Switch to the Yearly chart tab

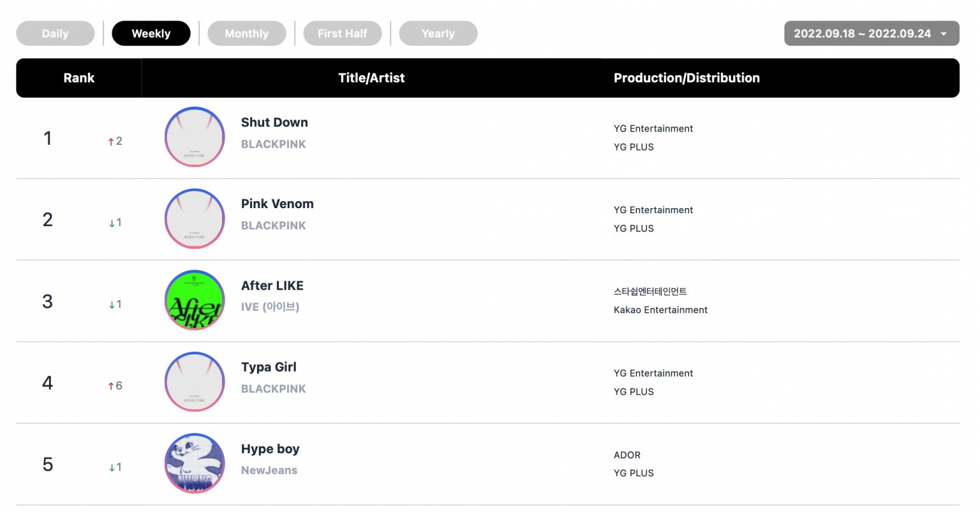(x=438, y=34)
